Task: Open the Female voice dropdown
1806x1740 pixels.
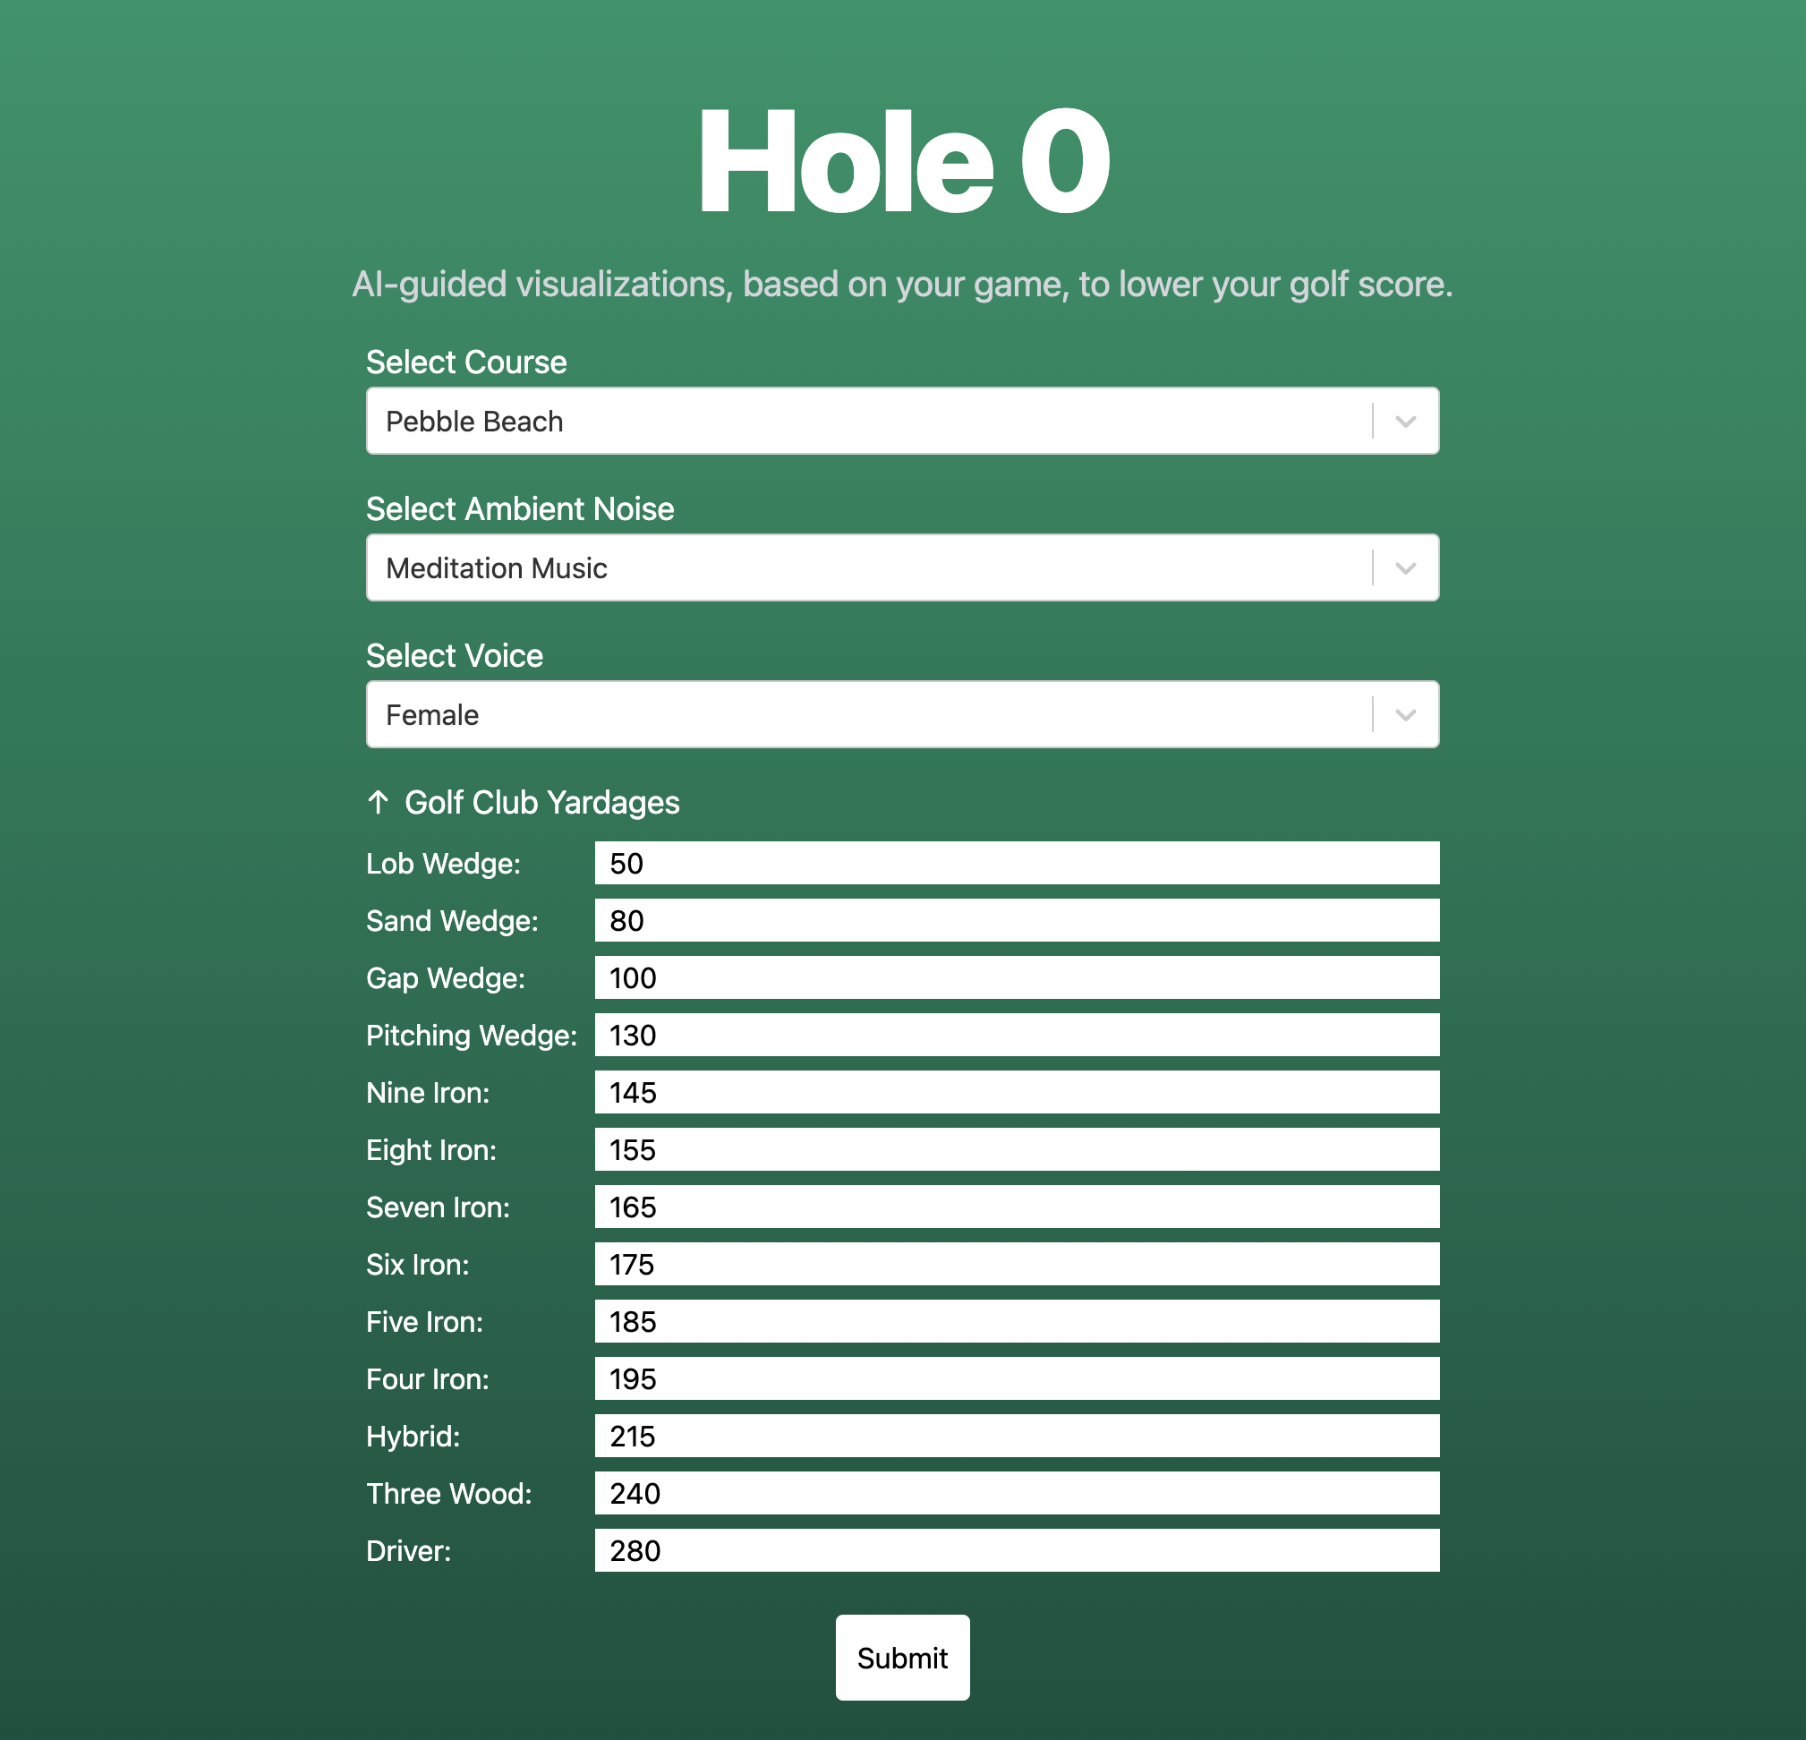Action: coord(866,714)
